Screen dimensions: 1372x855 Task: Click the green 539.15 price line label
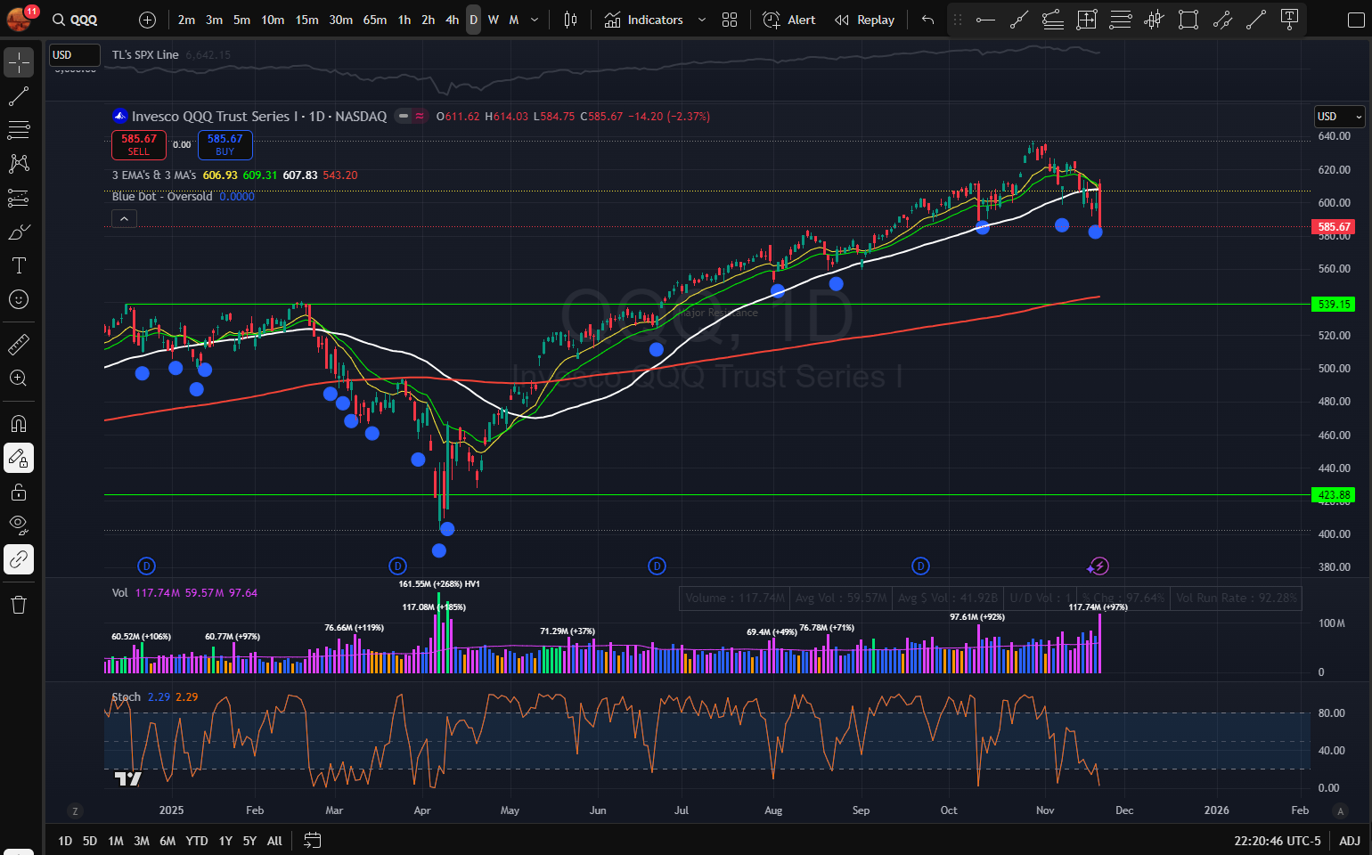click(x=1334, y=305)
